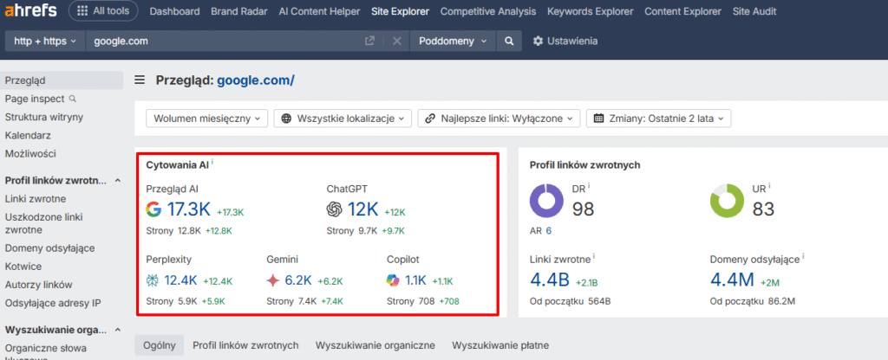Screen dimensions: 888x360
Task: Open Autorzy linków
Action: (38, 285)
